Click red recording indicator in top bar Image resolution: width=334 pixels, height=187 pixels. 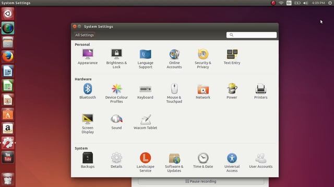click(x=273, y=3)
